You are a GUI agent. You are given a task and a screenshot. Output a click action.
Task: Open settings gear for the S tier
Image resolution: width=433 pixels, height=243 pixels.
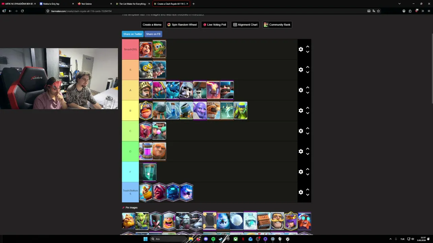(301, 70)
